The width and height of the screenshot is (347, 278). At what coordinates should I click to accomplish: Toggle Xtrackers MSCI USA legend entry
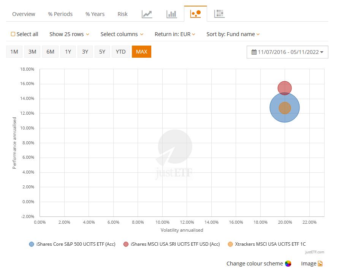pyautogui.click(x=267, y=244)
